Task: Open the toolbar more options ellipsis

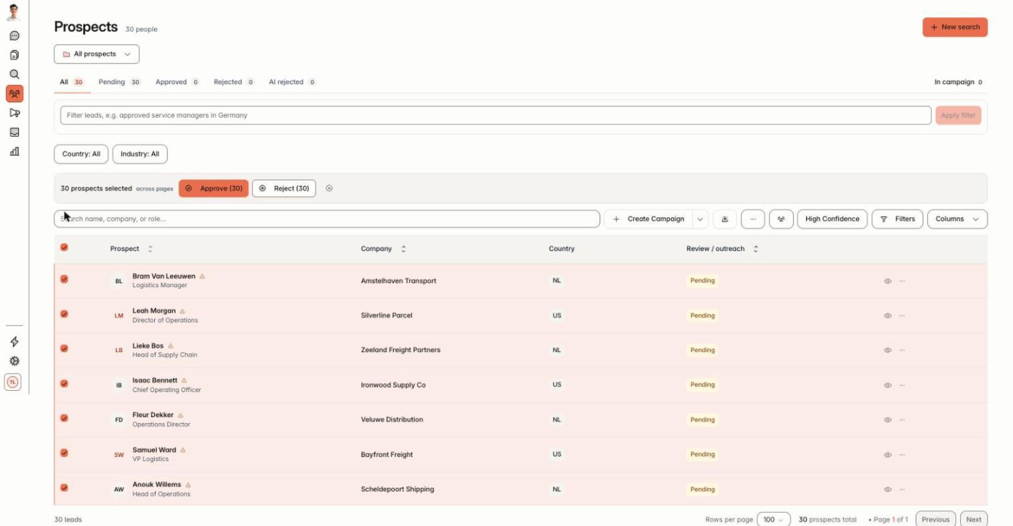Action: point(753,219)
